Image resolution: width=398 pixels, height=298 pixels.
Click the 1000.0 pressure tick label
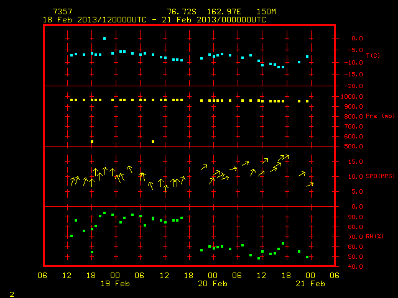tap(352, 97)
